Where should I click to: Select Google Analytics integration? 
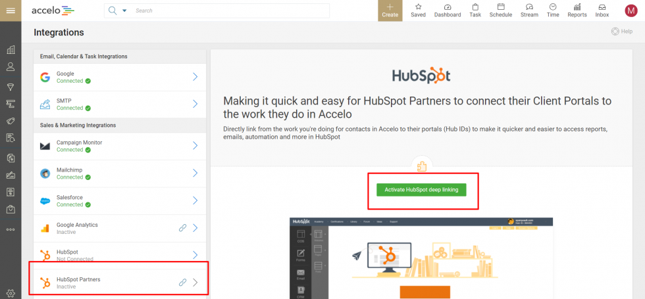pos(120,229)
